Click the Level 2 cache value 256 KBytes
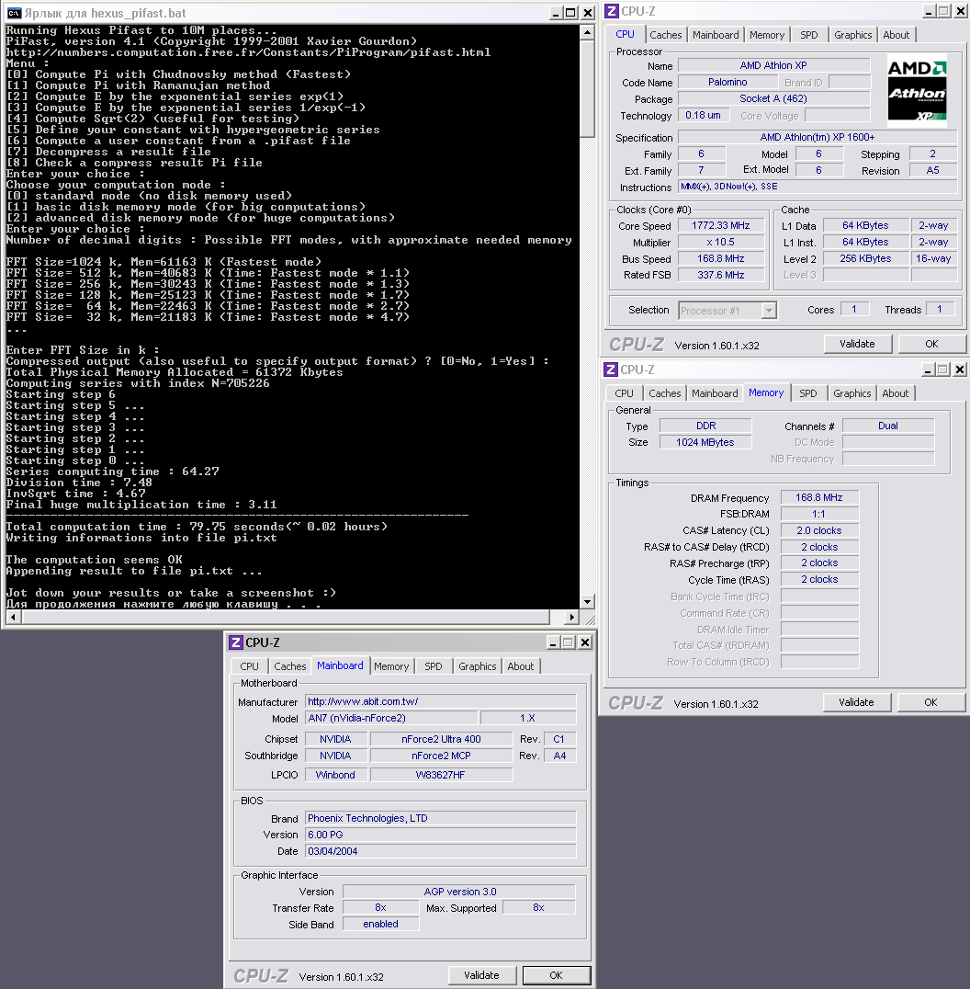Viewport: 970px width, 989px height. [865, 258]
